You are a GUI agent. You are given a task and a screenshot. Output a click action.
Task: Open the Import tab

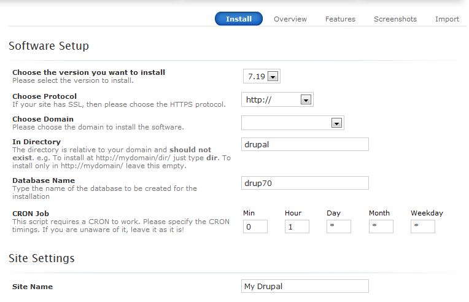[x=447, y=19]
